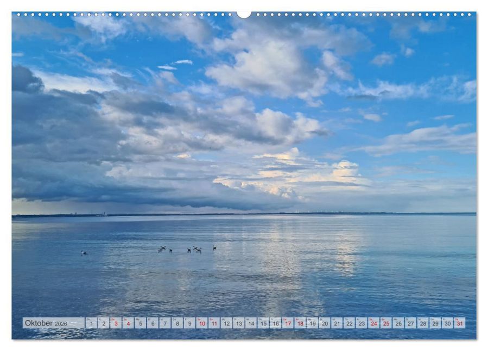The height and width of the screenshot is (351, 488).
Task: Select red date 3 in calendar
Action: click(116, 323)
